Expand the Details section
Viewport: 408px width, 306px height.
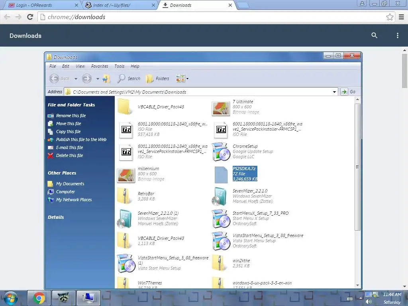click(x=56, y=217)
